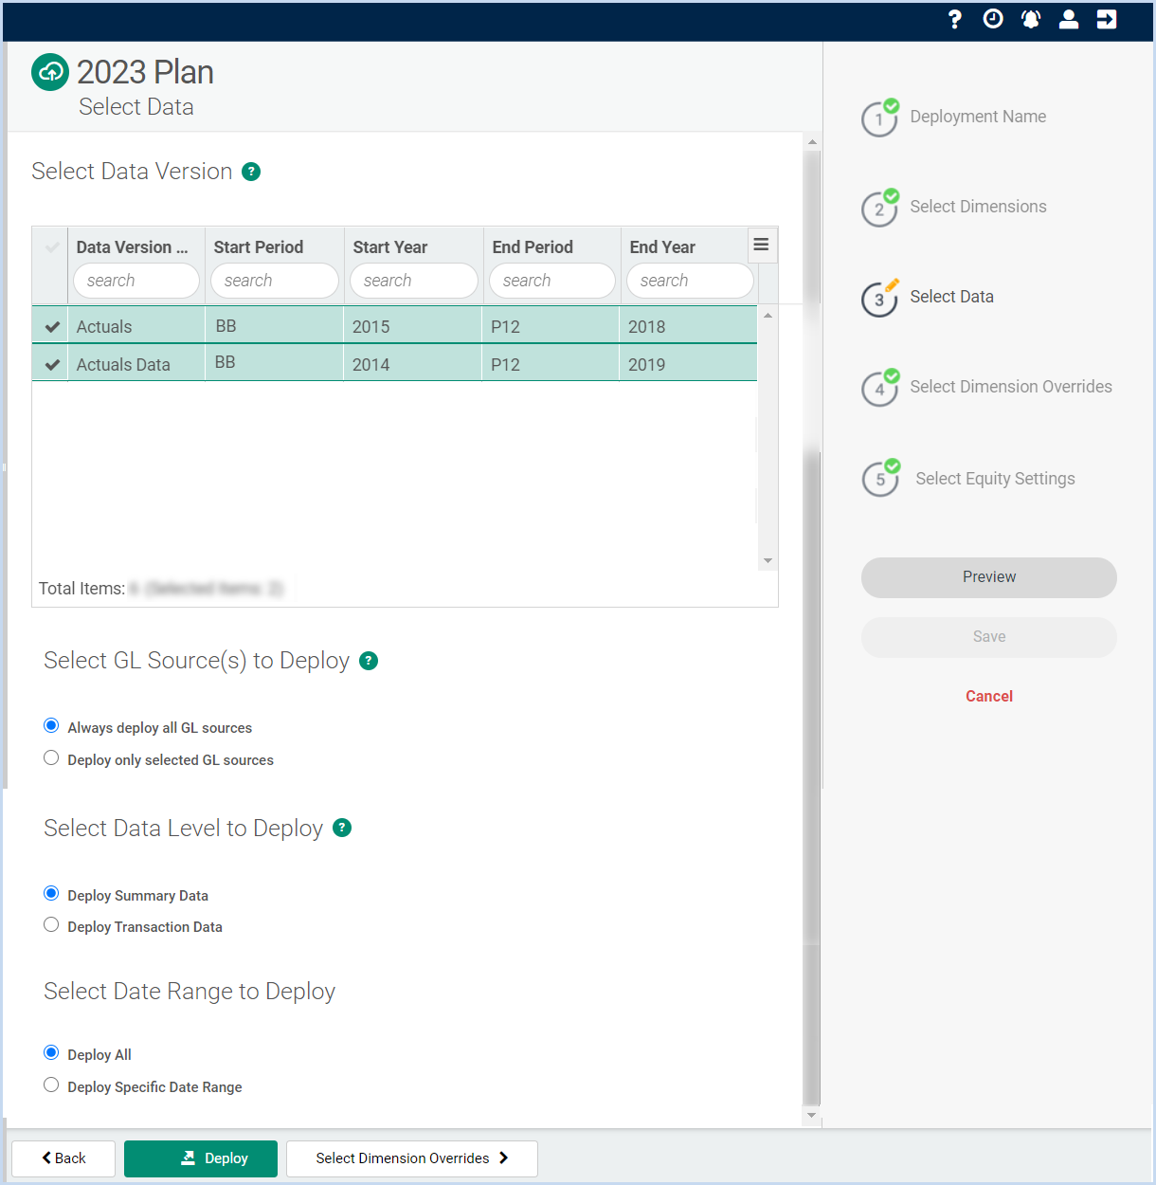This screenshot has width=1156, height=1185.
Task: Click the grid scrollbar down arrow
Action: coord(768,560)
